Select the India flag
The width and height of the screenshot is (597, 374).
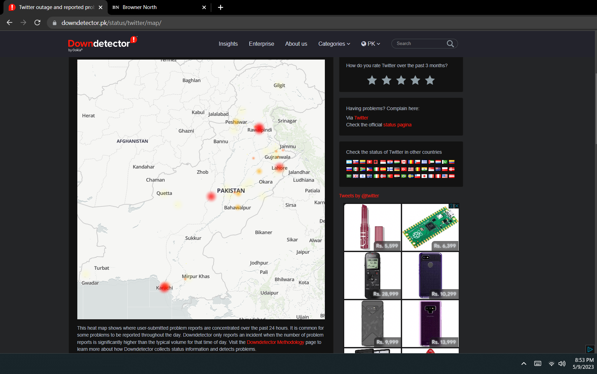click(x=424, y=169)
